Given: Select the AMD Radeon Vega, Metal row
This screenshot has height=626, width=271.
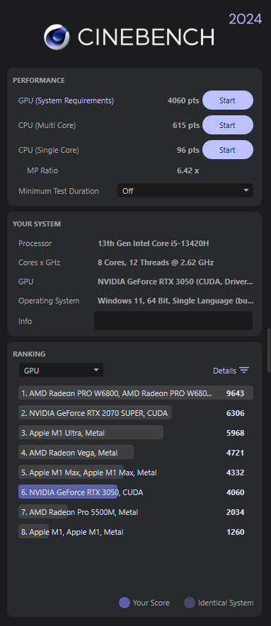Looking at the screenshot, I should (136, 452).
